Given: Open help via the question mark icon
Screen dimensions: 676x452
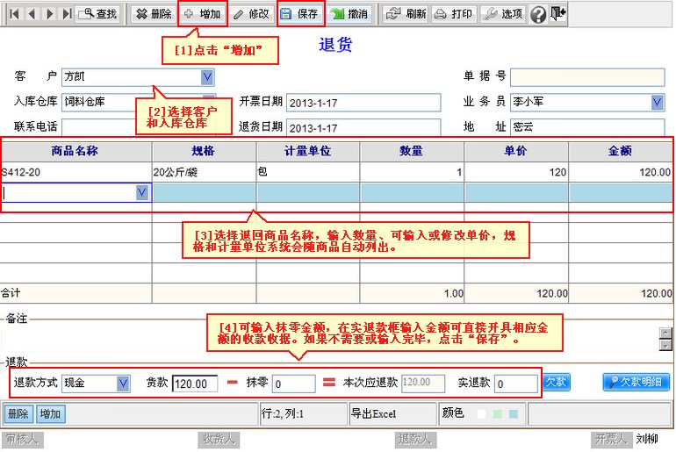Looking at the screenshot, I should click(538, 14).
